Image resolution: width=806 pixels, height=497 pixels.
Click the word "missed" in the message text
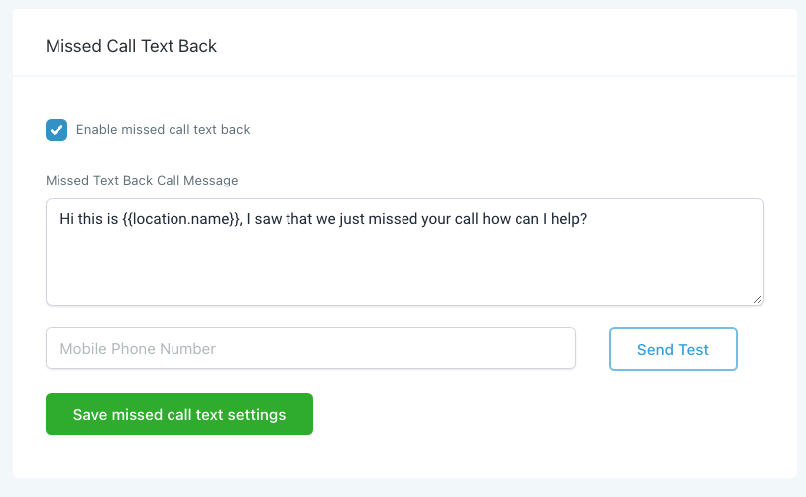(386, 218)
